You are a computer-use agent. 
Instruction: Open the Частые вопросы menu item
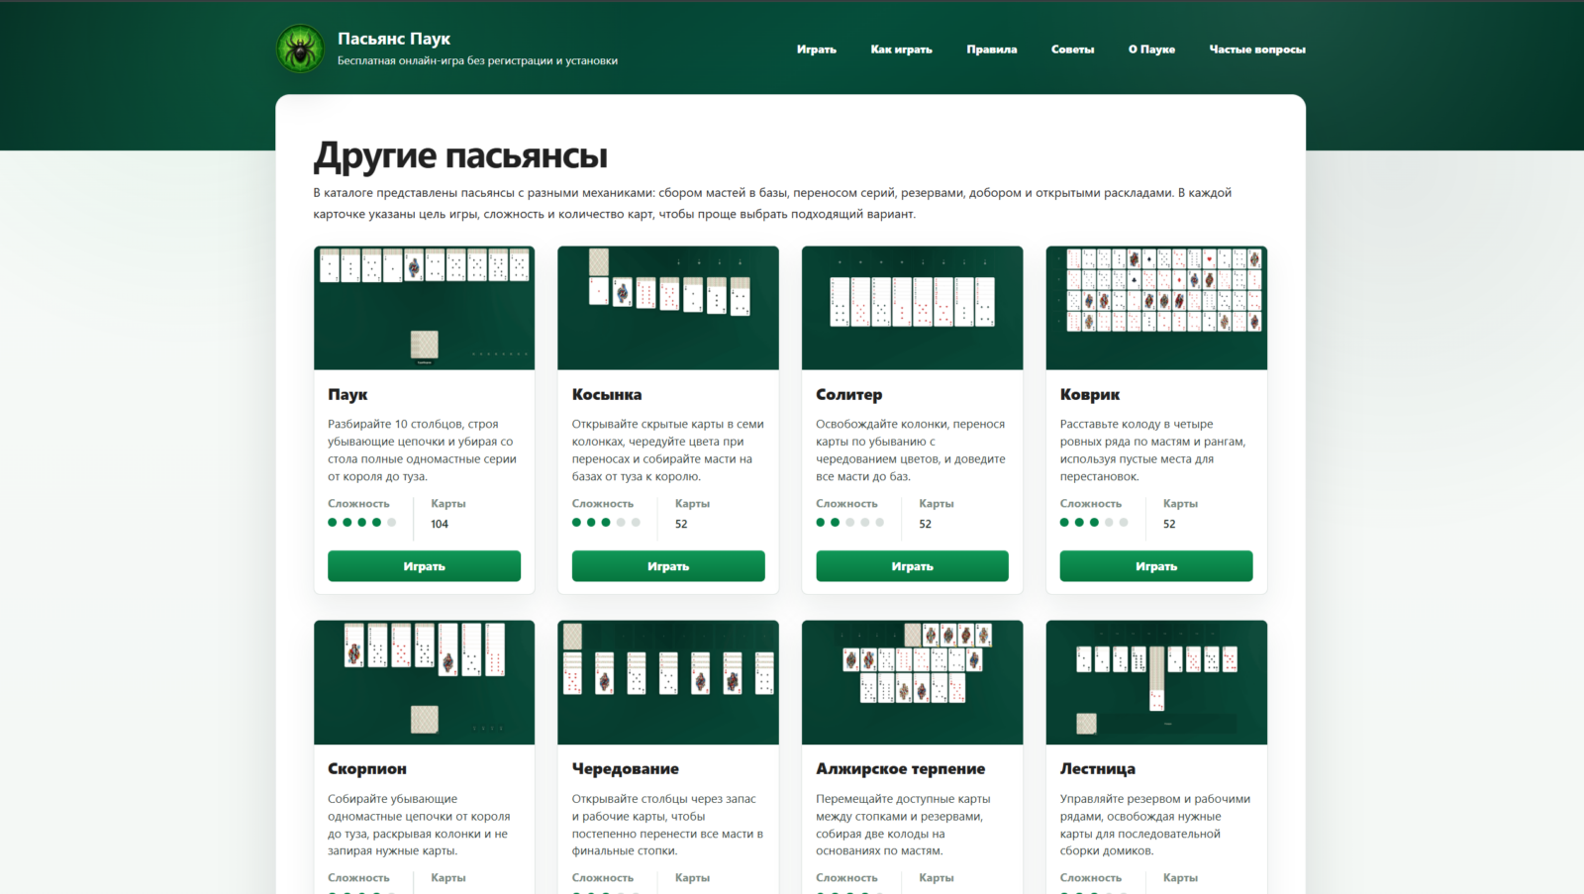point(1257,50)
